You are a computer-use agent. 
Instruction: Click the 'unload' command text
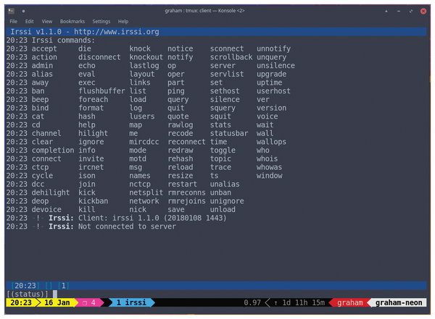point(223,209)
